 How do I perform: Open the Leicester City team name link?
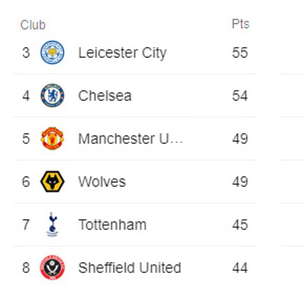[x=122, y=53]
